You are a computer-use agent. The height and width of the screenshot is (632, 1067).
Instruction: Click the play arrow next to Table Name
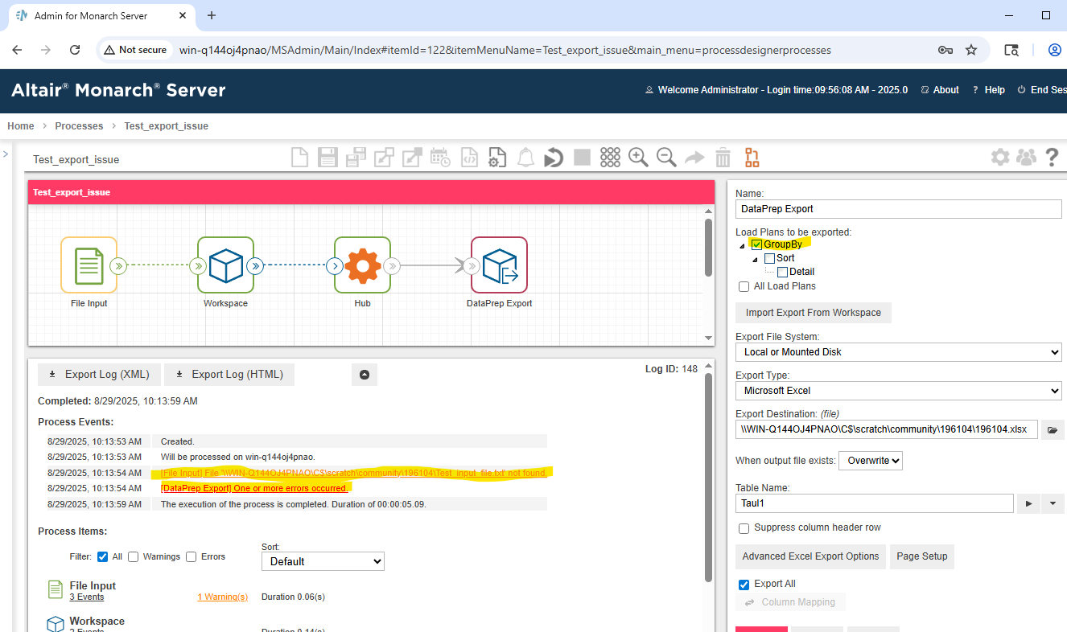coord(1028,503)
